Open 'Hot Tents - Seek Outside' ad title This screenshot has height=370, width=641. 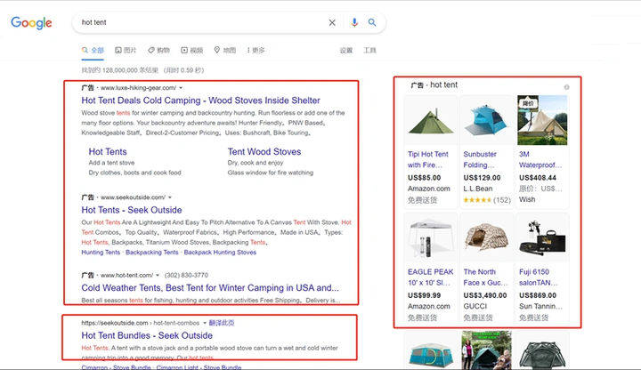tap(132, 210)
